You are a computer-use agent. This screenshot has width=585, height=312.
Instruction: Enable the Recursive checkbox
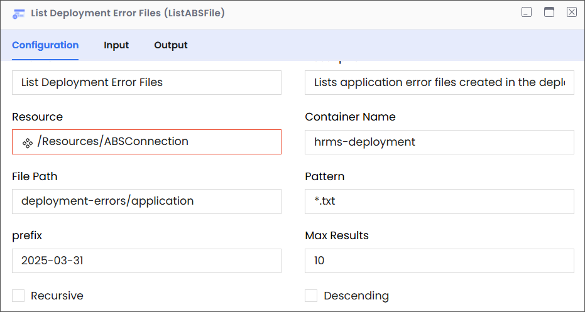(x=18, y=296)
